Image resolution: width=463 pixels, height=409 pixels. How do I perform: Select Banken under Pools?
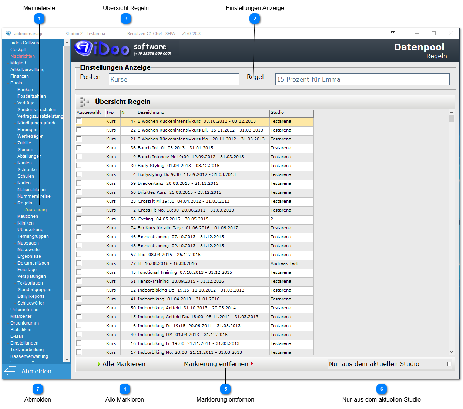pos(25,90)
